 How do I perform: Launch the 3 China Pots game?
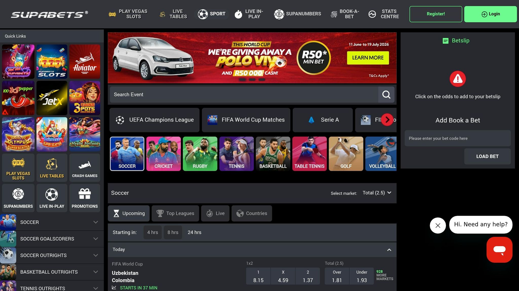pos(85,98)
